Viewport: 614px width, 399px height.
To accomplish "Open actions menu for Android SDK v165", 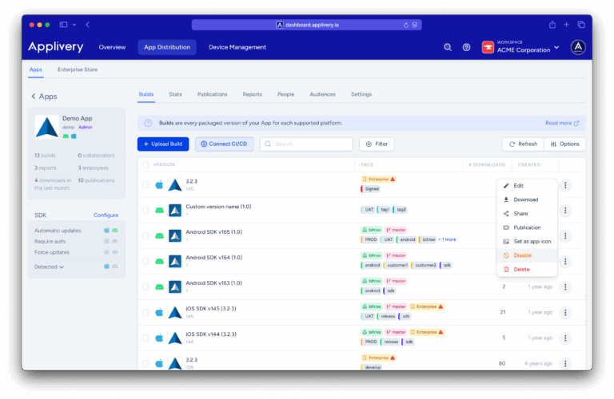I will (x=565, y=236).
